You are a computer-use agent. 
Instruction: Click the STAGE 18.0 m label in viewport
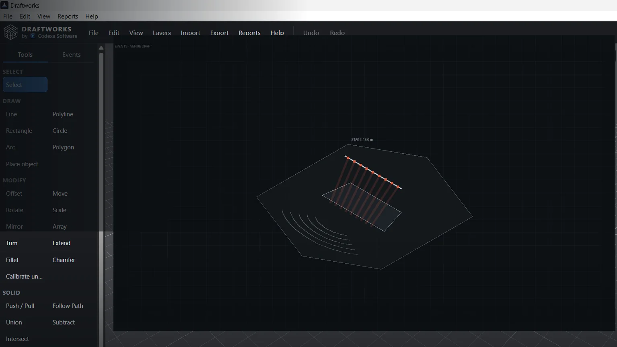362,140
